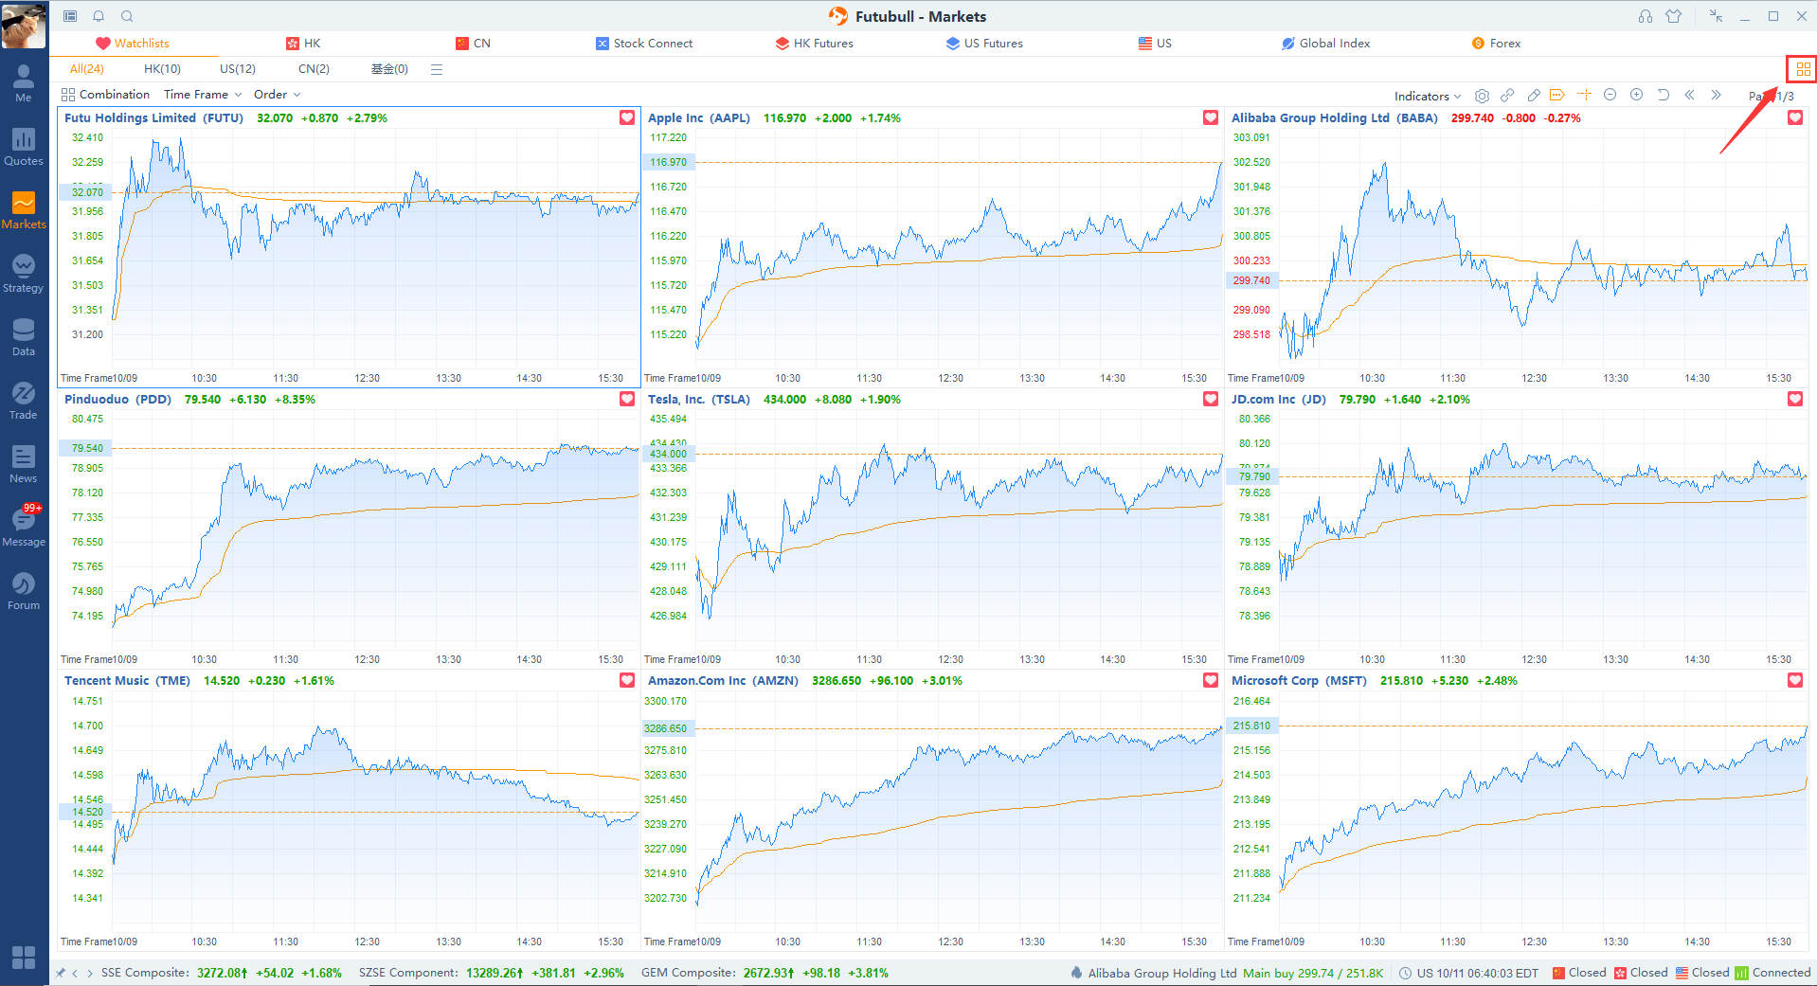Viewport: 1817px width, 986px height.
Task: Zoom out charts with minus icon
Action: pos(1610,95)
